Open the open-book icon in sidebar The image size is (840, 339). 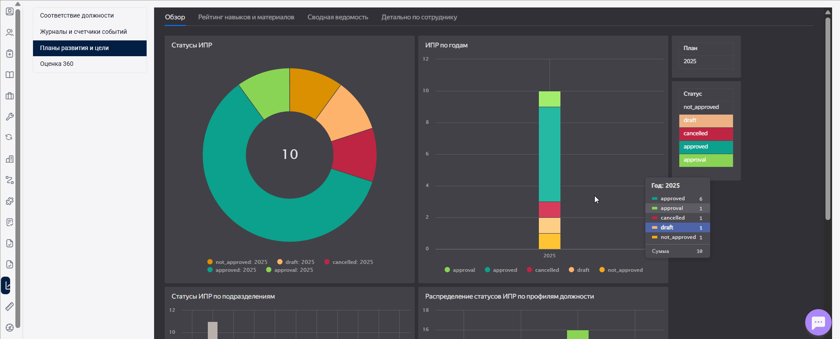click(x=9, y=75)
